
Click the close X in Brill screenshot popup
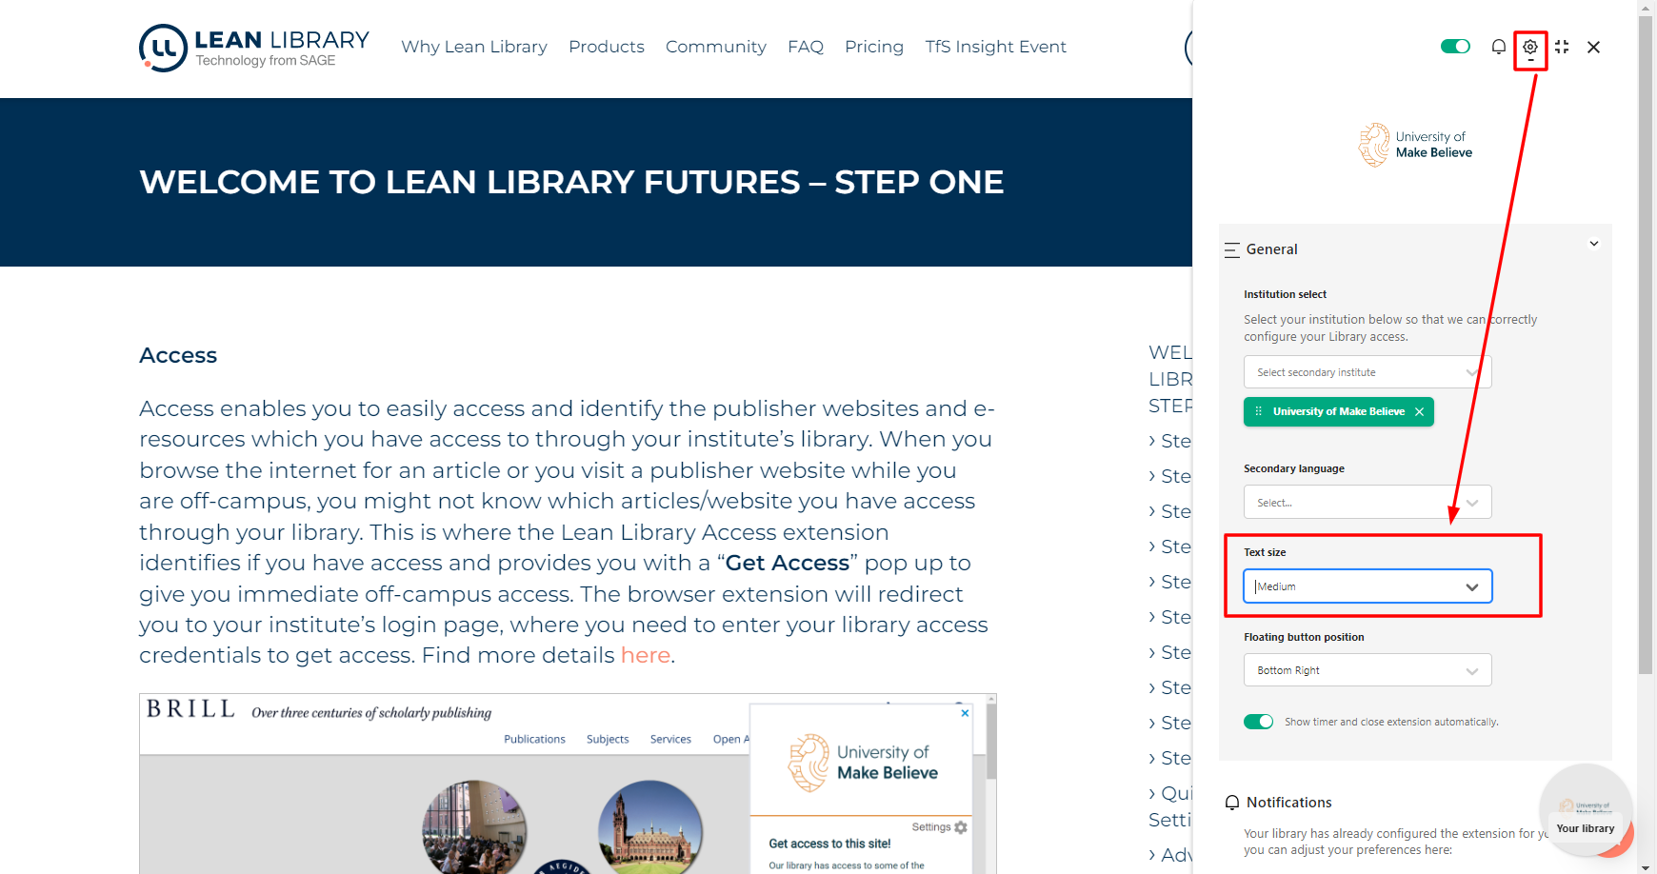tap(965, 713)
